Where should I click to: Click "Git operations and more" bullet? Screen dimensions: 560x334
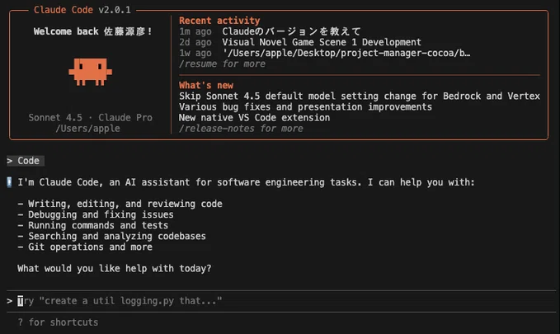85,247
